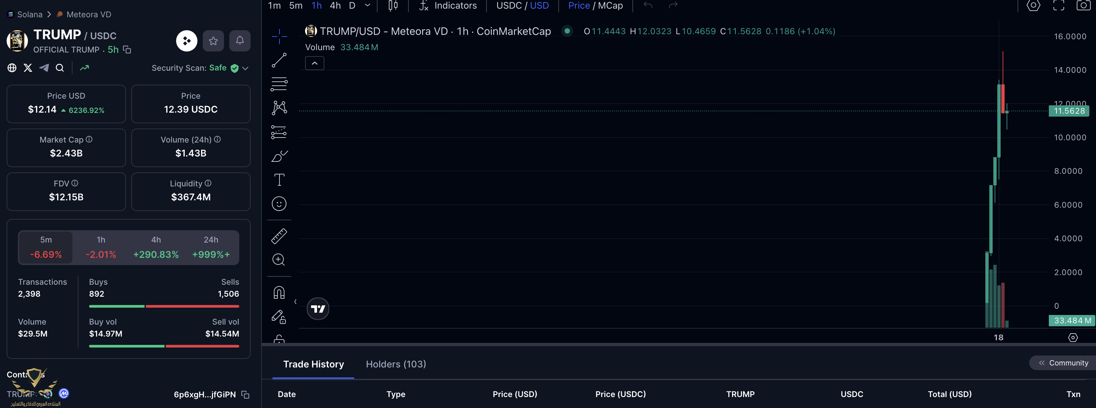Select the Text annotation tool
The image size is (1096, 408).
tap(279, 179)
